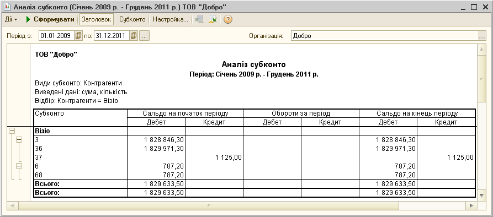The height and width of the screenshot is (217, 493).
Task: Click the Відбір: Контрагенти = Візіо line
Action: pyautogui.click(x=76, y=101)
